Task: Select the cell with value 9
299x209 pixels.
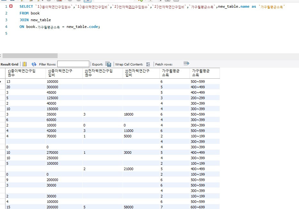Action: (26, 180)
